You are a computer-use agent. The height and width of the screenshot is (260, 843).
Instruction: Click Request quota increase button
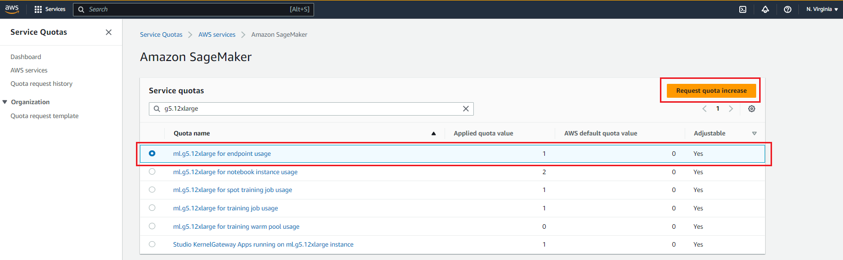[711, 91]
